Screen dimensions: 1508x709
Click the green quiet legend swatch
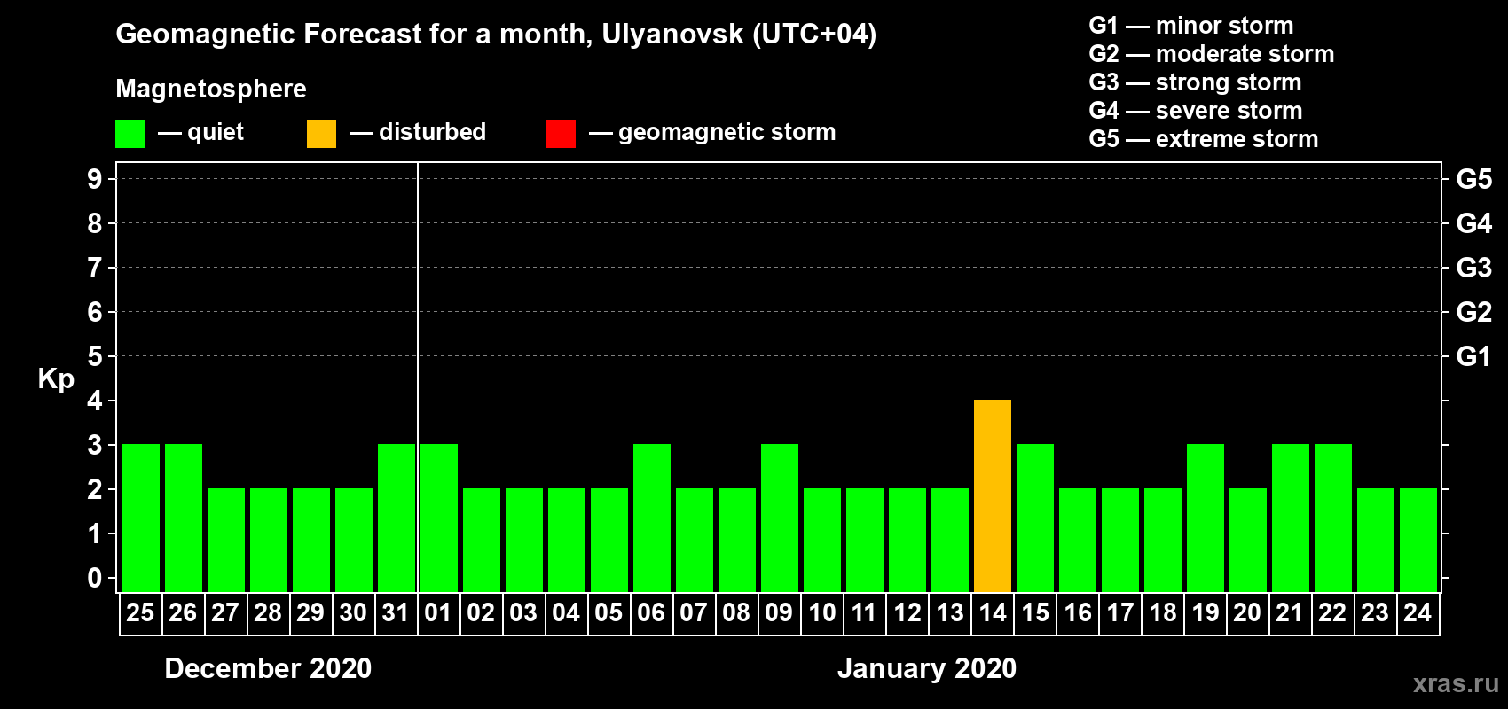130,134
